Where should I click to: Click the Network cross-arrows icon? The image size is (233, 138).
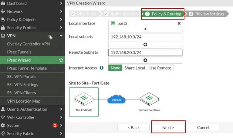pos(3,12)
